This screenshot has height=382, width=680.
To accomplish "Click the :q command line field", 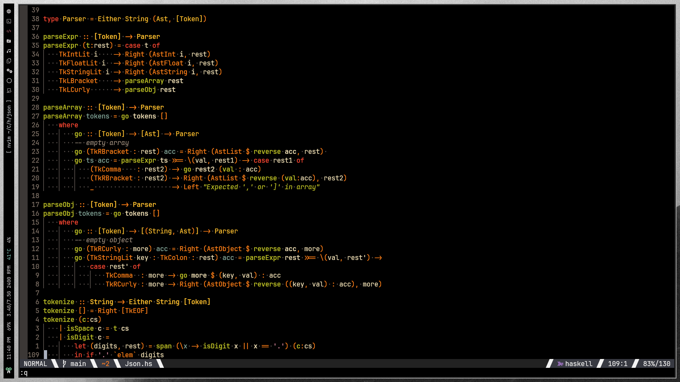I will tap(24, 373).
